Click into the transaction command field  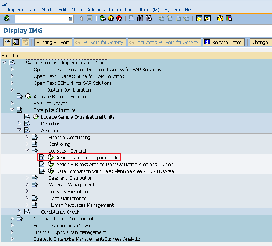click(x=41, y=18)
